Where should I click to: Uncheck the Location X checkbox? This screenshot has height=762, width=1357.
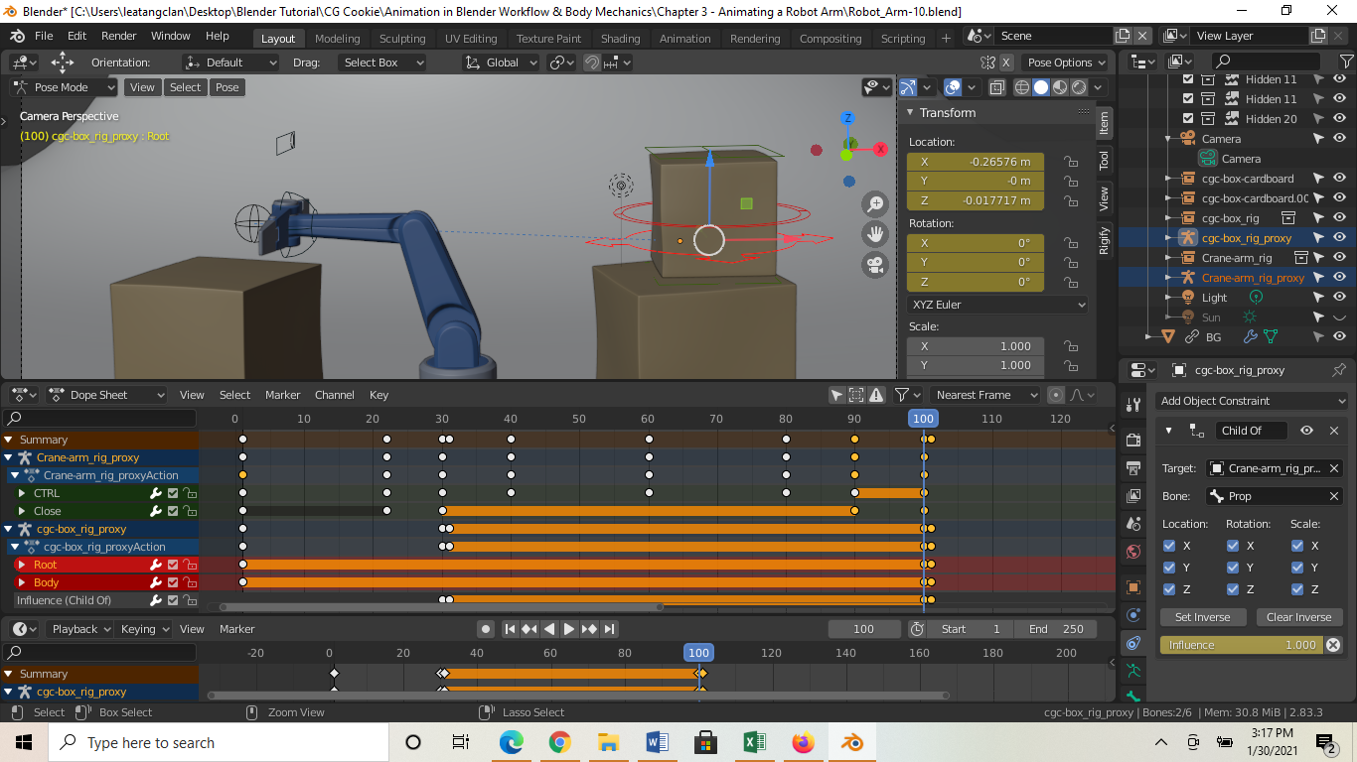1169,546
